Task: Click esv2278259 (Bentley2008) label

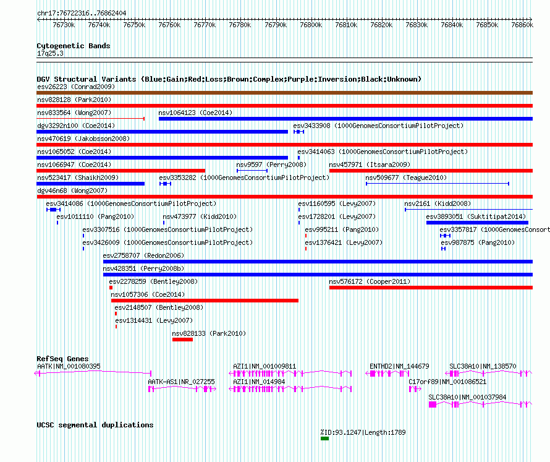Action: click(153, 281)
